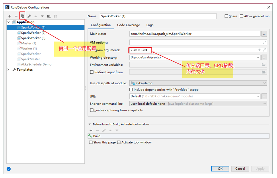
Task: Toggle the Redirect input from checkbox
Action: click(x=92, y=72)
